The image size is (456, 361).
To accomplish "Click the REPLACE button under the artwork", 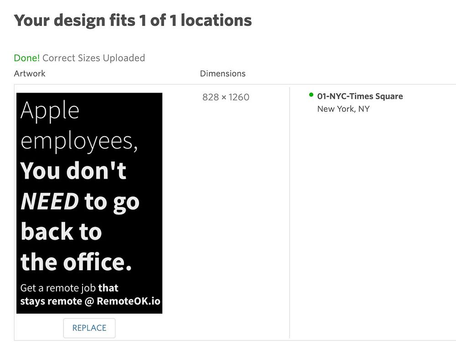I will (x=89, y=328).
